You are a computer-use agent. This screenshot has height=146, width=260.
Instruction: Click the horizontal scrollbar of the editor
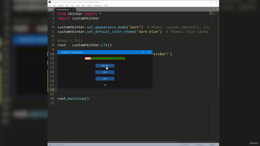click(113, 142)
